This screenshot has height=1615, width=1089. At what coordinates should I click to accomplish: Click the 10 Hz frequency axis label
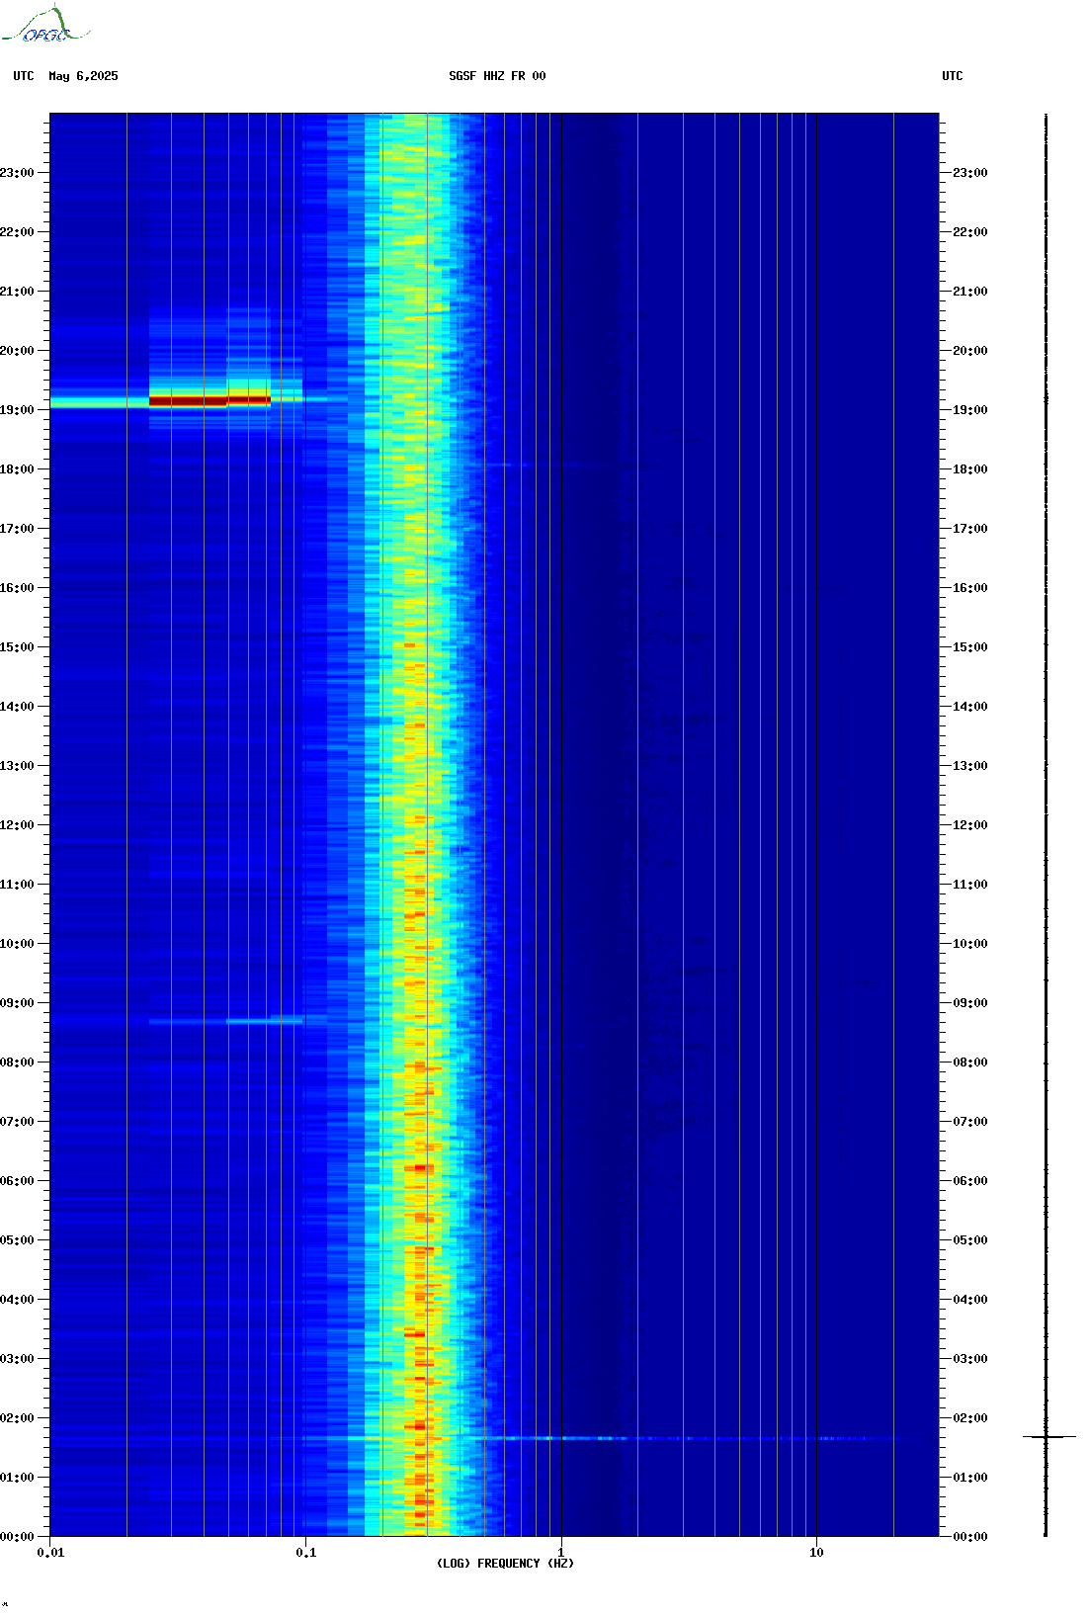point(816,1553)
